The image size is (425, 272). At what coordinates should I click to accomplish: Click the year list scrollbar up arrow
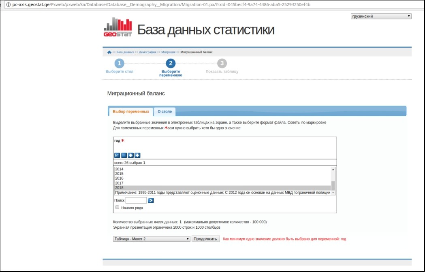click(x=333, y=170)
